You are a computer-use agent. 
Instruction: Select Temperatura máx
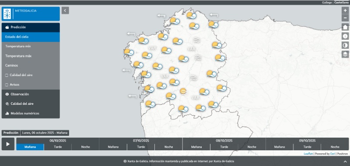pyautogui.click(x=31, y=56)
